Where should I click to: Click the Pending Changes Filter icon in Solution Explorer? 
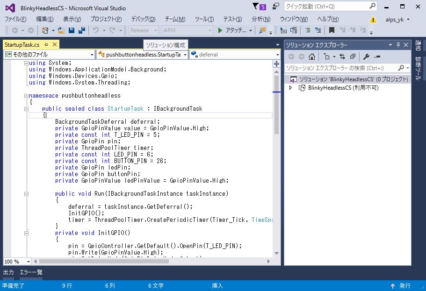[327, 57]
